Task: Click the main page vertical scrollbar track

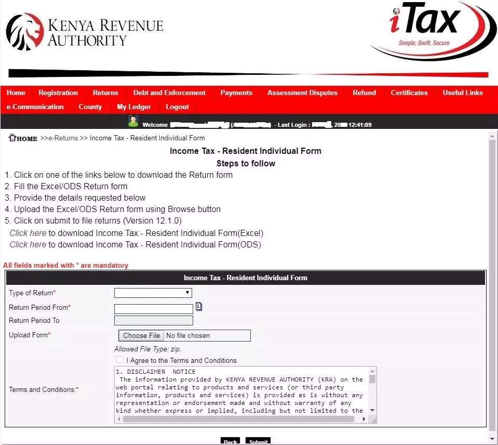Action: point(492,286)
